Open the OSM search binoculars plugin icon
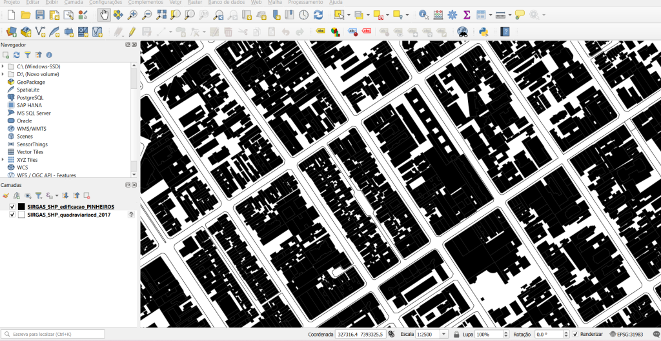This screenshot has height=341, width=661. 463,32
